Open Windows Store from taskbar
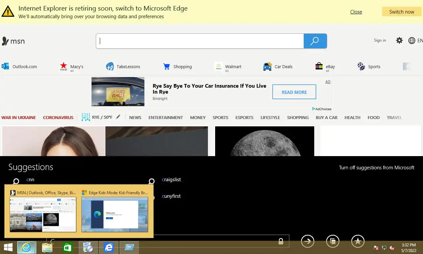The width and height of the screenshot is (423, 254). 68,247
